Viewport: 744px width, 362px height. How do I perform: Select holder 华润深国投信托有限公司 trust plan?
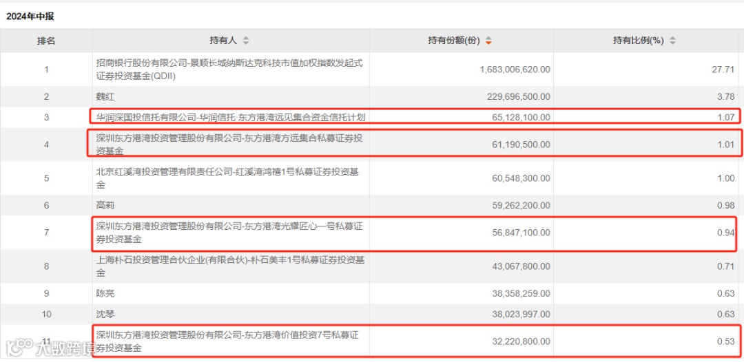(231, 117)
